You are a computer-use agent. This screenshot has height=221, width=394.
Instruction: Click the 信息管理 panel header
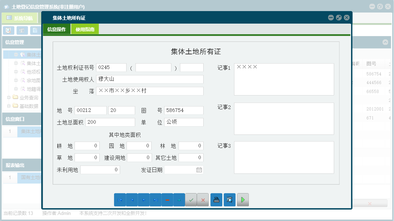(x=22, y=42)
